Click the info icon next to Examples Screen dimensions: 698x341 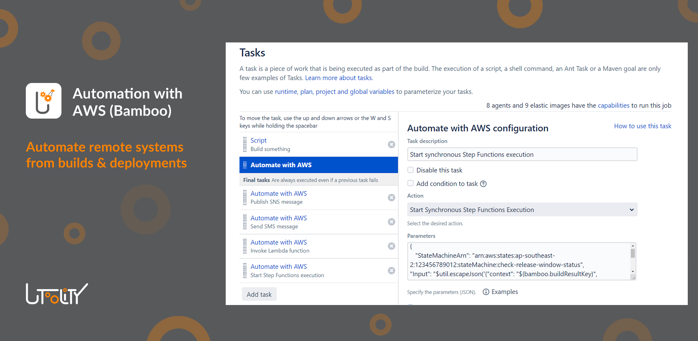click(486, 292)
